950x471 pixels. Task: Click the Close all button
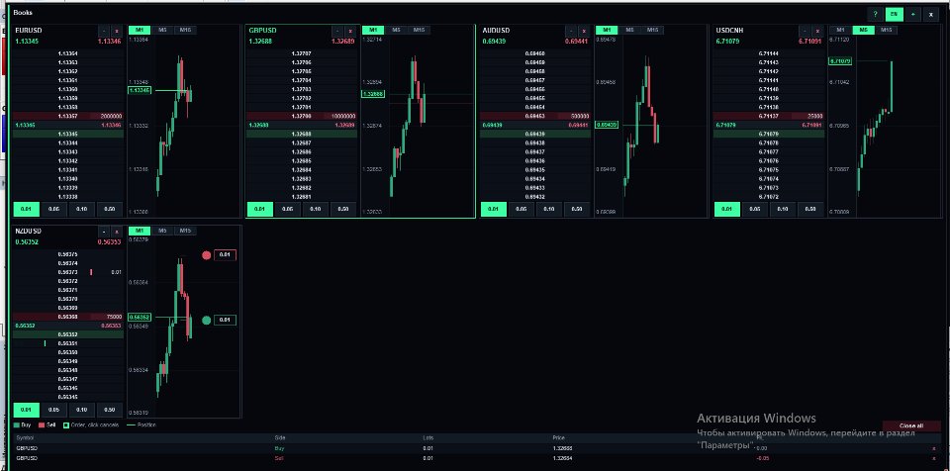click(911, 426)
